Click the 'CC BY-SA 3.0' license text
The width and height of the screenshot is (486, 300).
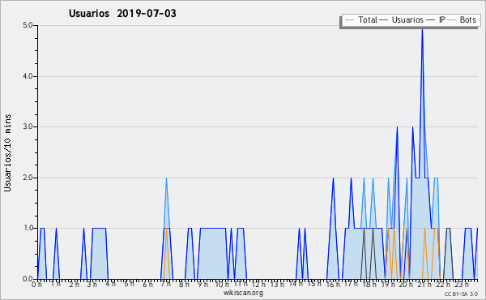point(461,294)
